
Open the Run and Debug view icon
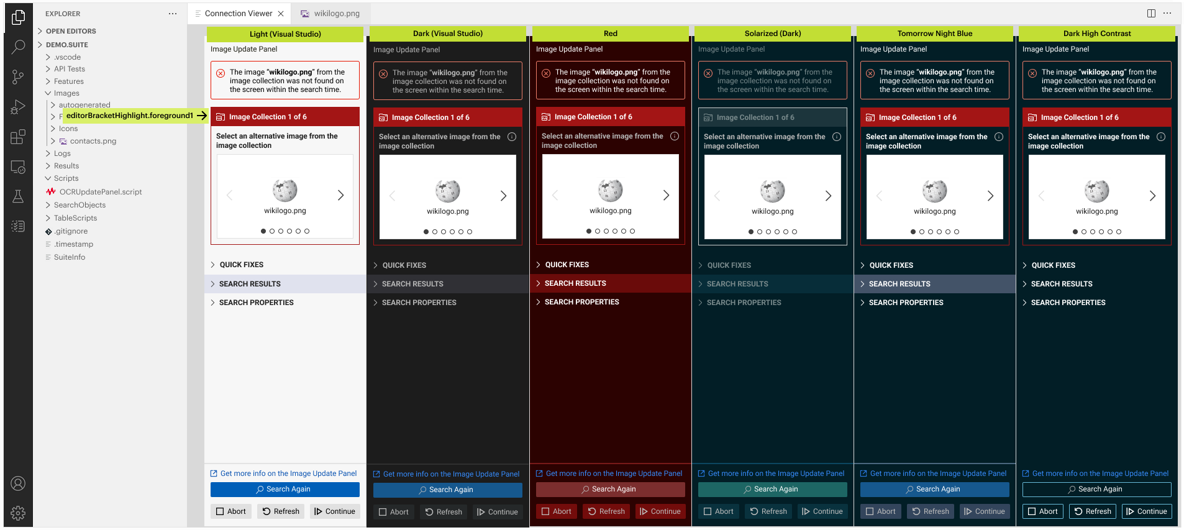18,107
